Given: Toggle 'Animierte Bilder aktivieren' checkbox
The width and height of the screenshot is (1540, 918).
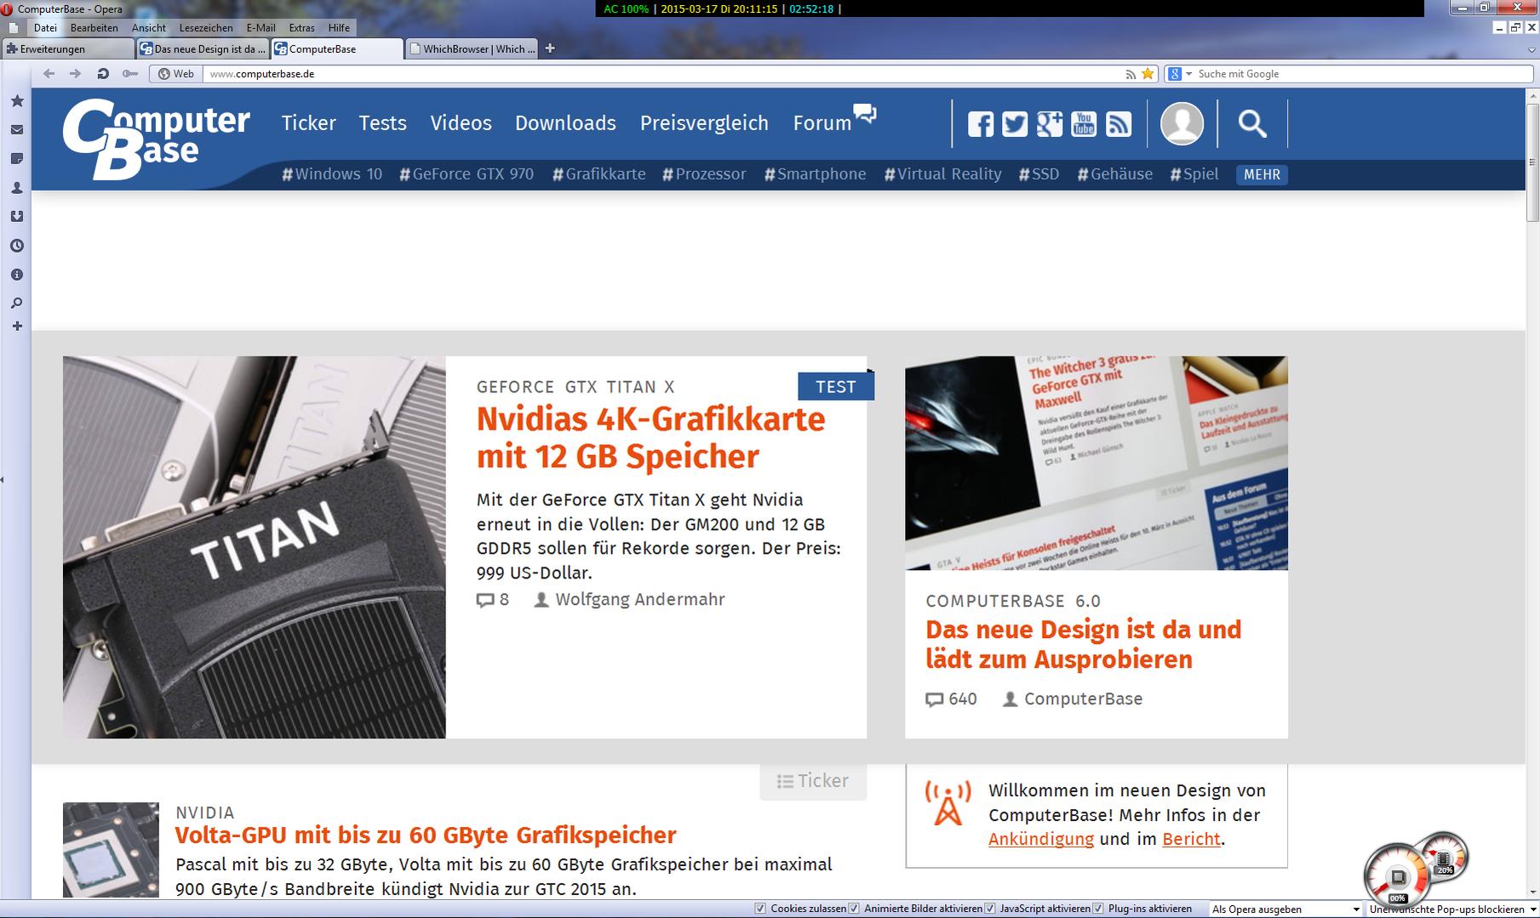Looking at the screenshot, I should tap(854, 909).
